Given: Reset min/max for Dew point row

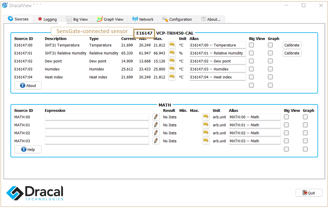Looking at the screenshot, I should coord(172,61).
